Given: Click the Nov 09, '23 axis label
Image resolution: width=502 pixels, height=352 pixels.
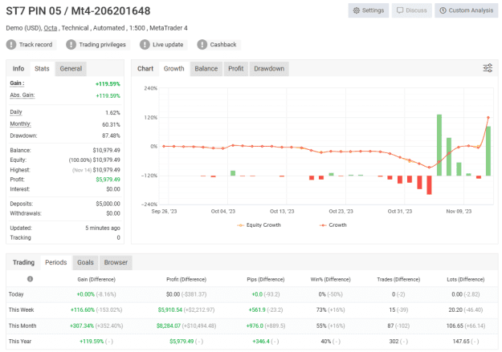Looking at the screenshot, I should click(x=459, y=212).
